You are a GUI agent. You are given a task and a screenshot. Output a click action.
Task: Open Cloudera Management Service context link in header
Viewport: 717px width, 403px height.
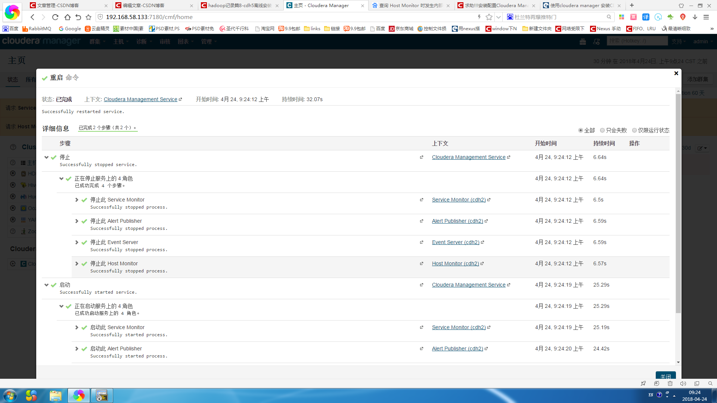pyautogui.click(x=140, y=99)
